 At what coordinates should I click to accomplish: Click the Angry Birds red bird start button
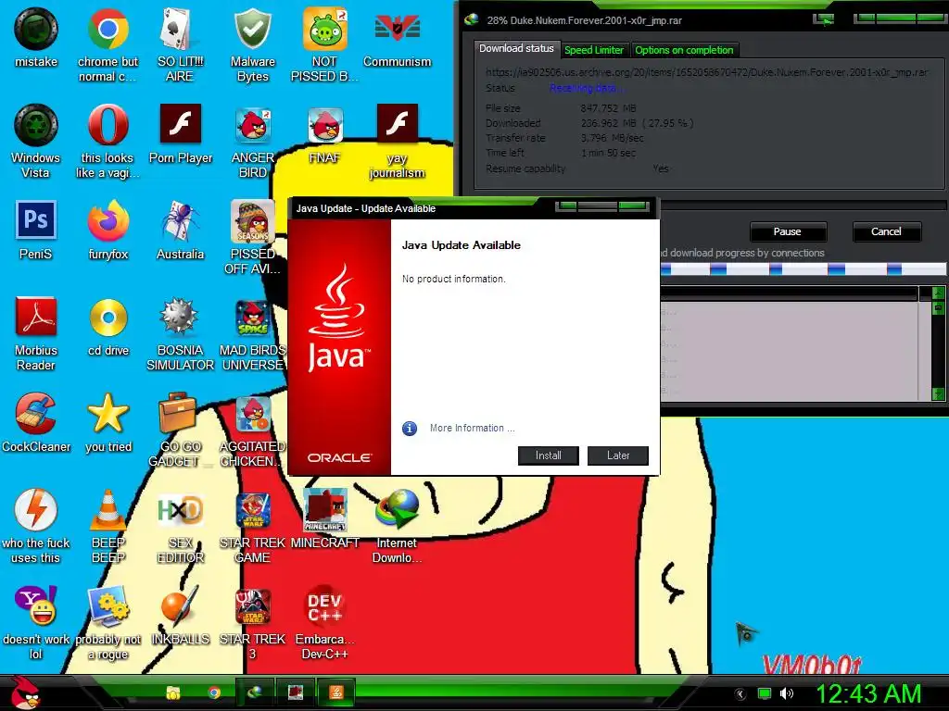coord(25,692)
